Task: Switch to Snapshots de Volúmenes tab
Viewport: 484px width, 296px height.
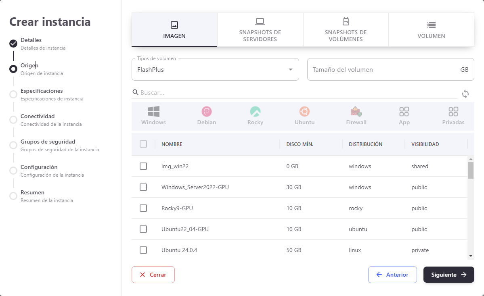Action: click(346, 30)
